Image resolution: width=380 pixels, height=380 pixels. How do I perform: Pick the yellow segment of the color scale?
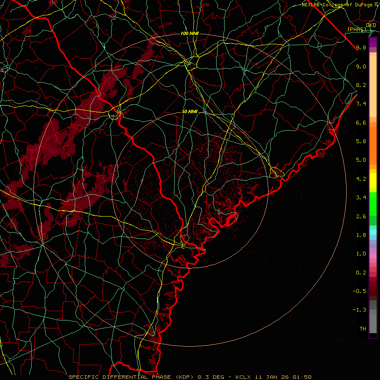click(x=373, y=181)
